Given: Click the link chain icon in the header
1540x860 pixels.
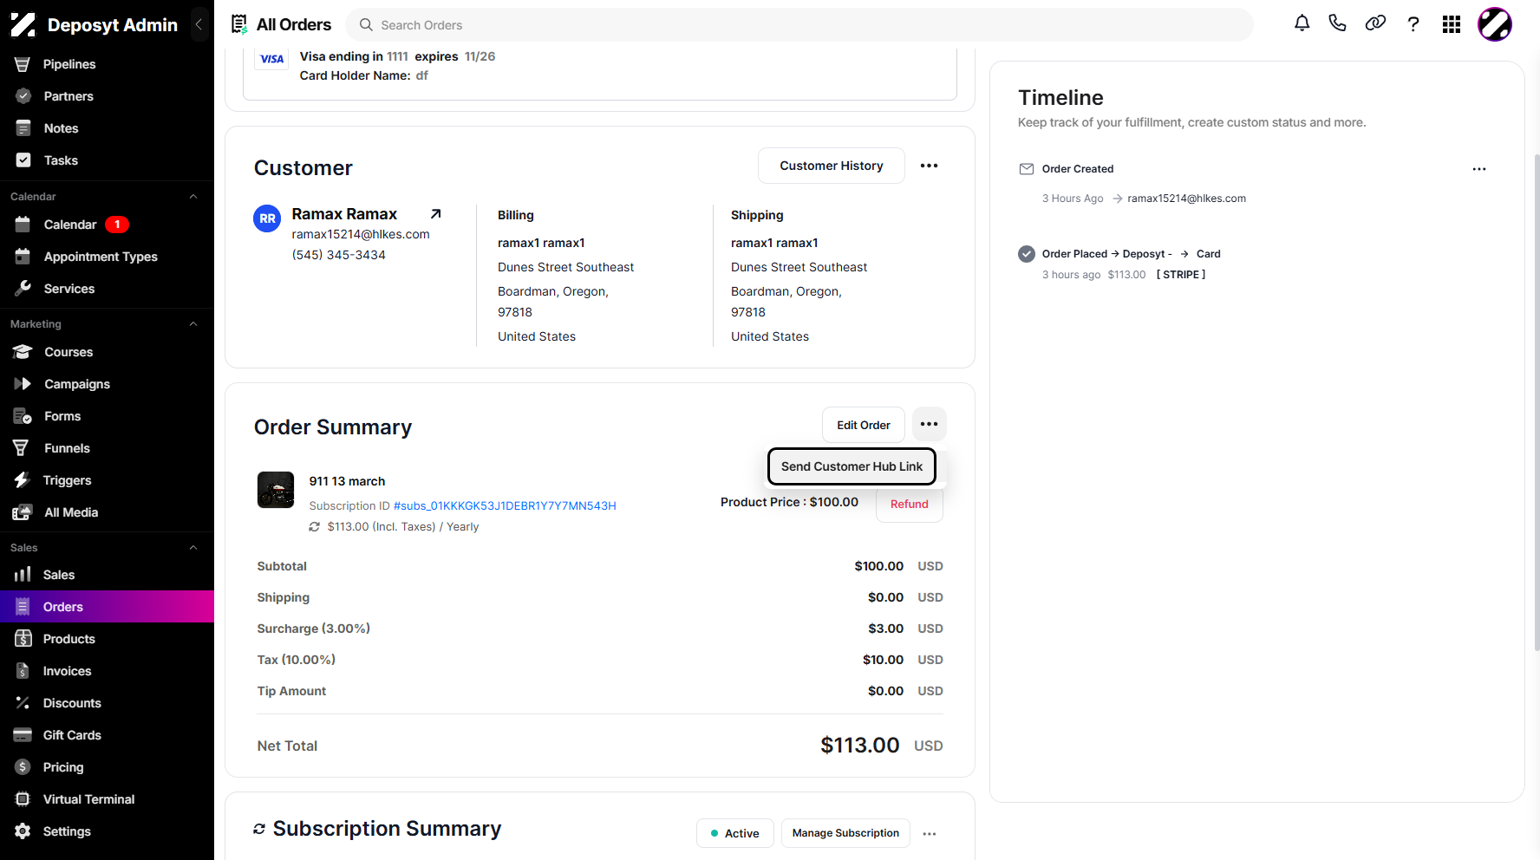Looking at the screenshot, I should [x=1375, y=24].
